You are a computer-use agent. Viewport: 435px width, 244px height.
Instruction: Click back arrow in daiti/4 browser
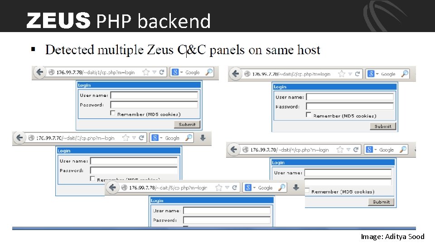234,150
